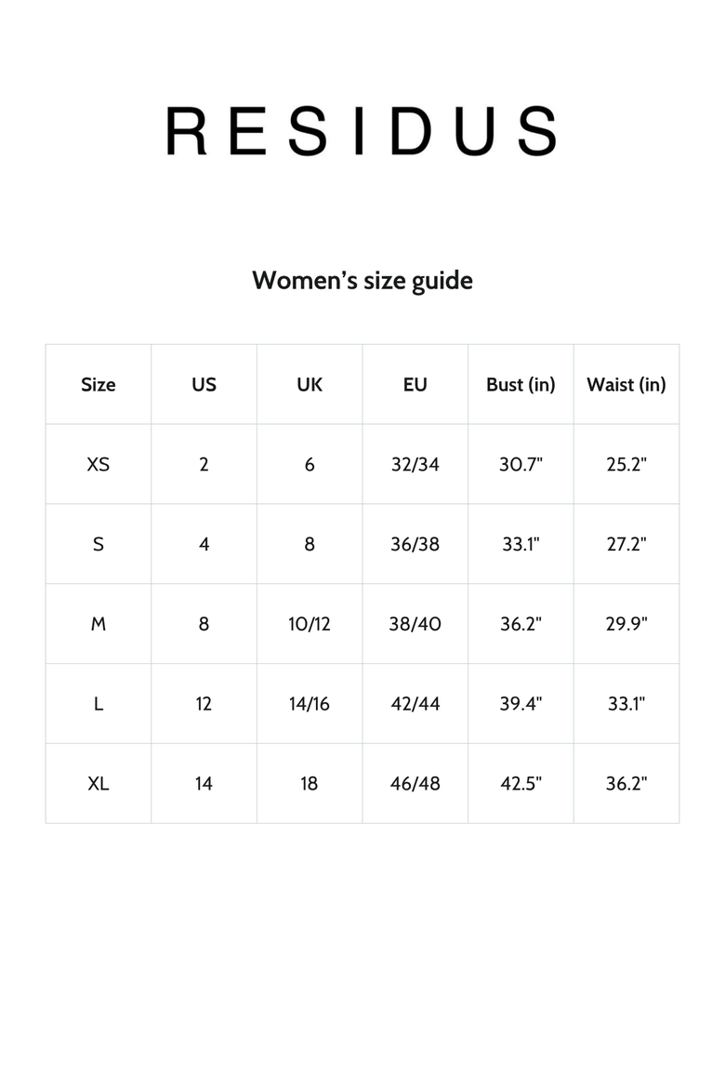Viewport: 725px width, 1088px height.
Task: Click the 32/34 EU size cell
Action: 415,464
